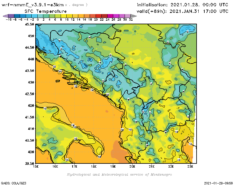
Task: Click the -10 value on the legend scale
Action: [9, 19]
